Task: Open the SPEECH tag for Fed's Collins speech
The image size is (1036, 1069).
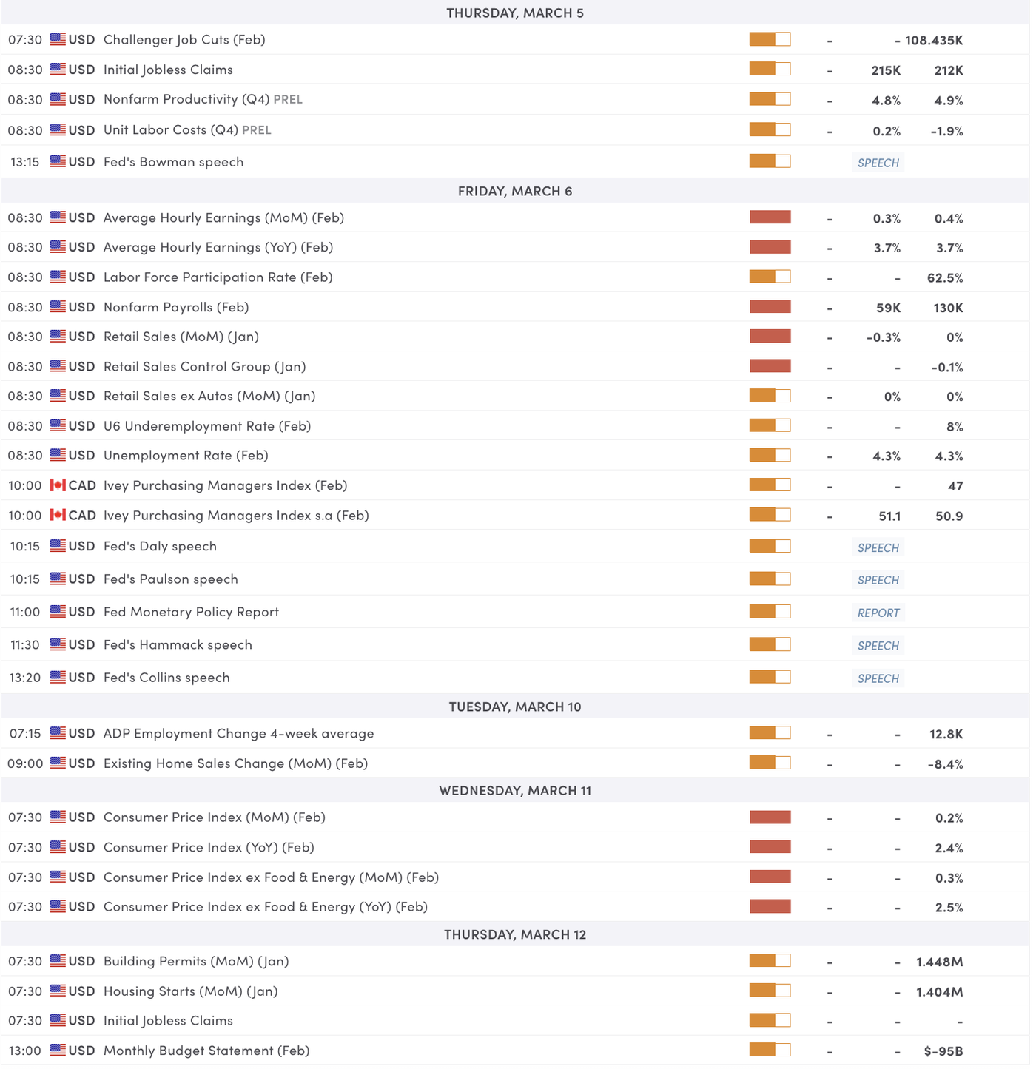Action: [878, 678]
